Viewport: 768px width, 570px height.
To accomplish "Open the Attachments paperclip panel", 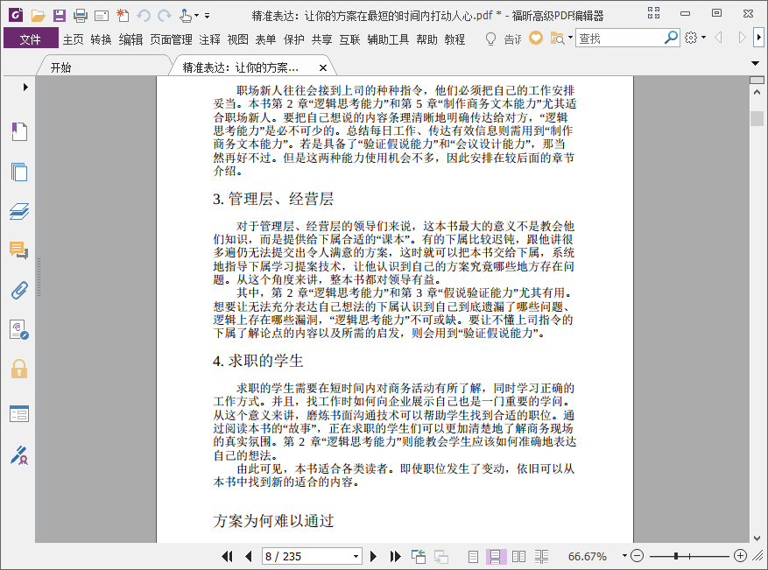I will click(19, 291).
